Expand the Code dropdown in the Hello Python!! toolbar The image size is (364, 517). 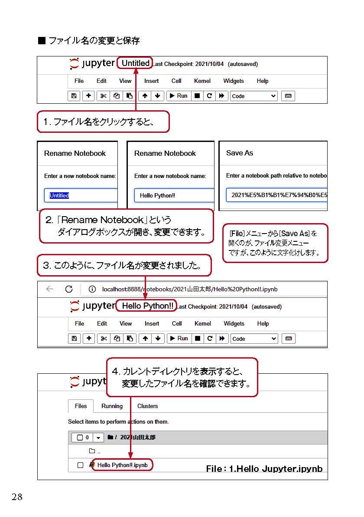pyautogui.click(x=254, y=339)
